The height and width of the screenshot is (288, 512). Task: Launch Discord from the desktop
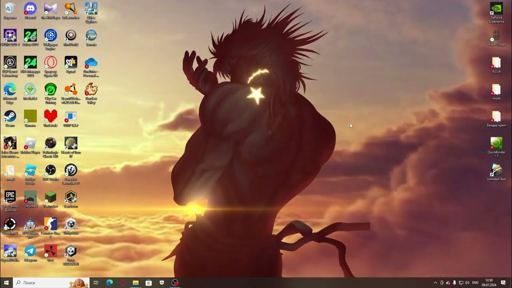point(30,11)
